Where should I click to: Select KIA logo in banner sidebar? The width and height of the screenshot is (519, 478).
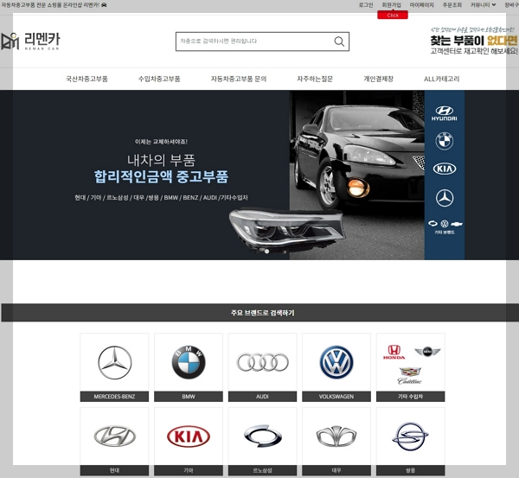[x=445, y=169]
